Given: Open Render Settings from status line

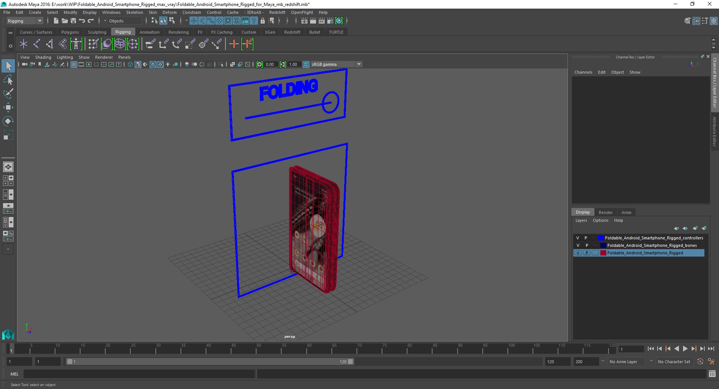Looking at the screenshot, I should tap(330, 21).
